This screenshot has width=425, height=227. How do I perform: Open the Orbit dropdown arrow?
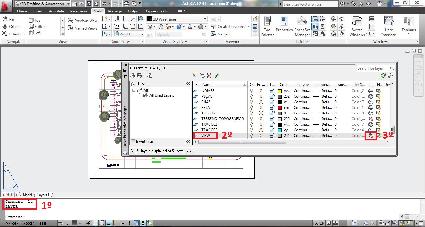21,27
